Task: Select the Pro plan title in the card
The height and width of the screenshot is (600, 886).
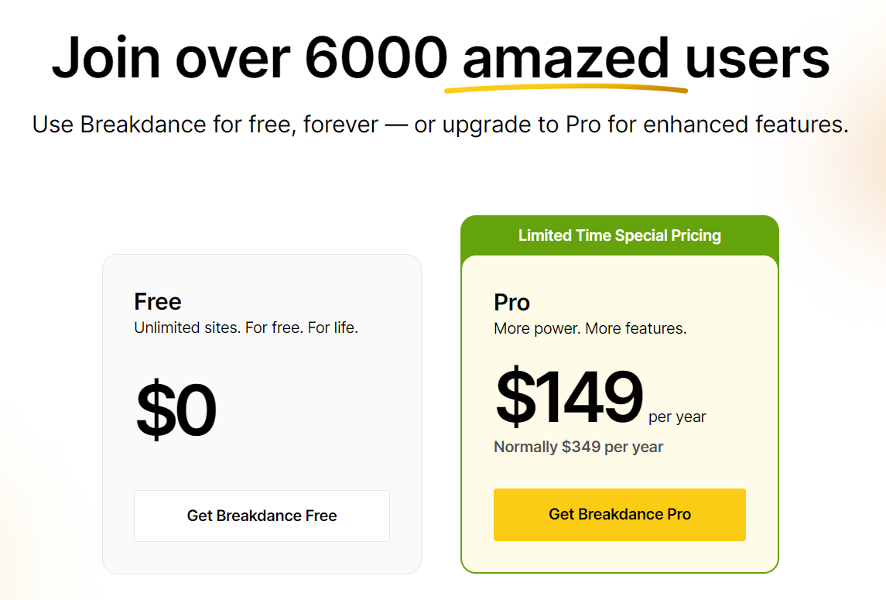Action: pos(512,302)
